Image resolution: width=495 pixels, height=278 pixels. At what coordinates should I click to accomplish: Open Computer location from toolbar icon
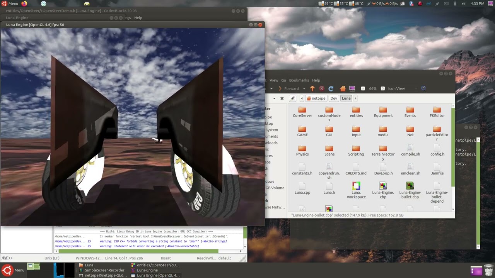coord(352,88)
